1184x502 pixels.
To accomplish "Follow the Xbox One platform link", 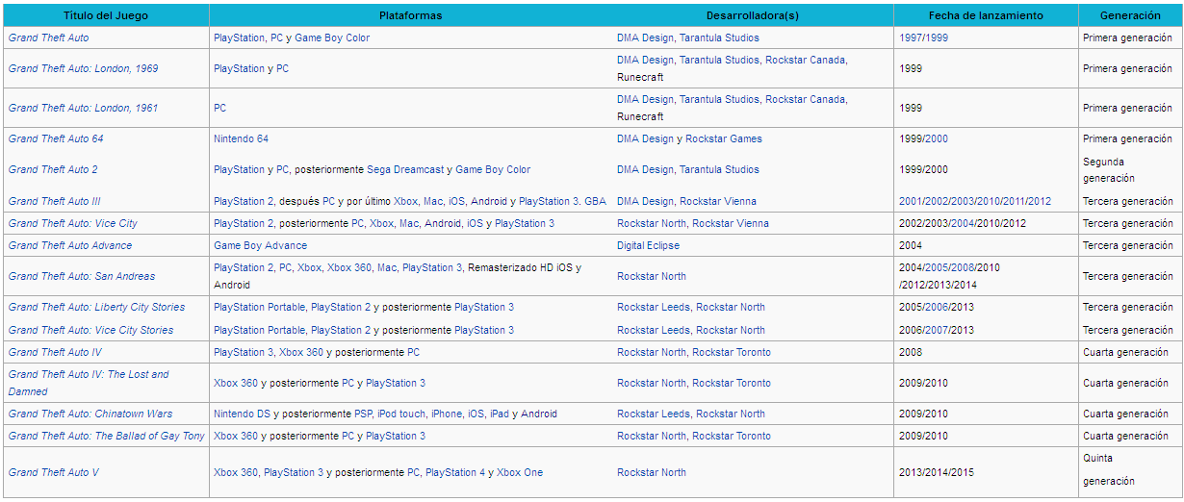I will 520,472.
